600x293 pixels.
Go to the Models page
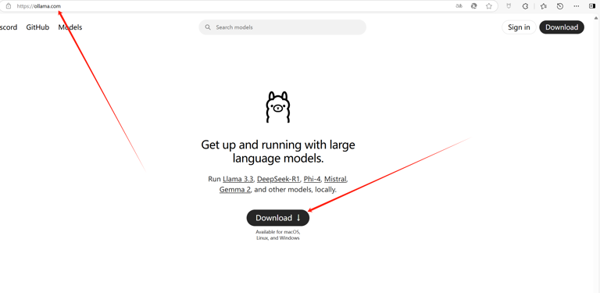point(70,27)
